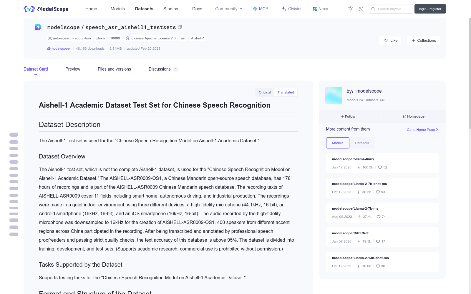This screenshot has height=294, width=471.
Task: Click the Like button
Action: click(x=390, y=41)
